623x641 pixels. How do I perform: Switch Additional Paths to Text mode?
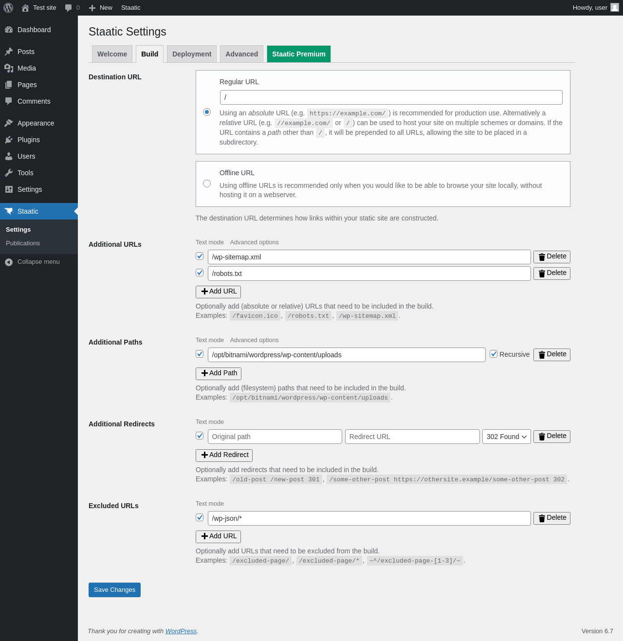tap(210, 340)
